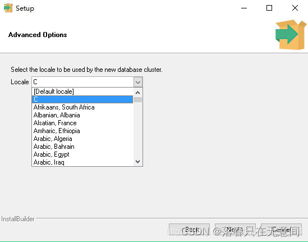This screenshot has width=308, height=242.
Task: Select Arabic, Egypt locale
Action: point(82,154)
